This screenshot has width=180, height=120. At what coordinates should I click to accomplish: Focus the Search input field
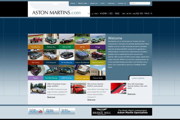(140, 3)
